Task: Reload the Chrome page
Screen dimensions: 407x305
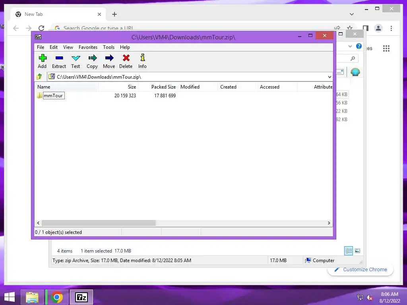Action: coord(41,28)
